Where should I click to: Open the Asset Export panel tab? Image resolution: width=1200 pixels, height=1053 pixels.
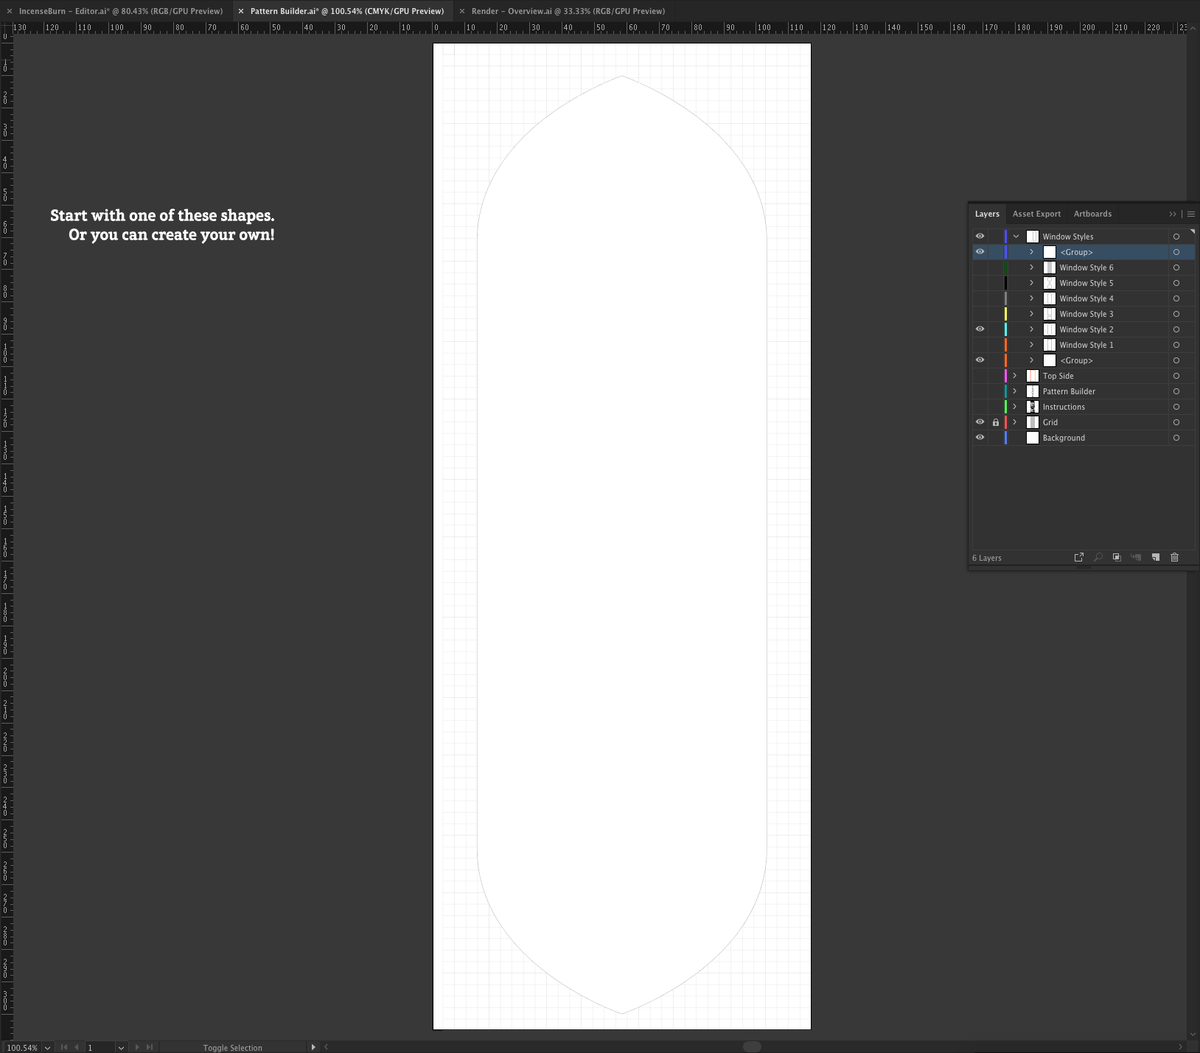tap(1036, 214)
